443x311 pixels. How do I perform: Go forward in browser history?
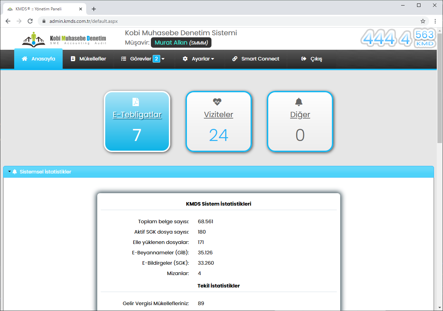pos(19,21)
